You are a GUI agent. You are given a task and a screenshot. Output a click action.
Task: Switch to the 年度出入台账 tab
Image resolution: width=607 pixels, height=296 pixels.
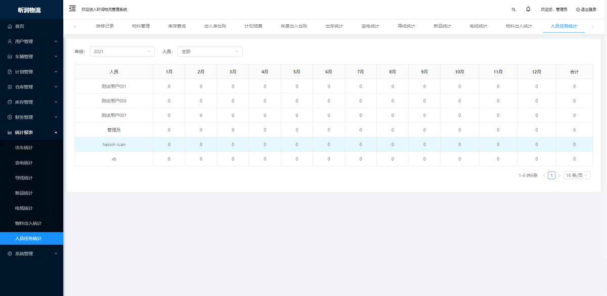pyautogui.click(x=294, y=26)
